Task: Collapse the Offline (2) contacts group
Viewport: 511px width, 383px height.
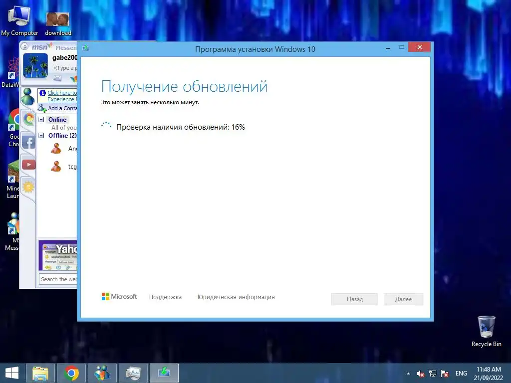Action: tap(41, 136)
